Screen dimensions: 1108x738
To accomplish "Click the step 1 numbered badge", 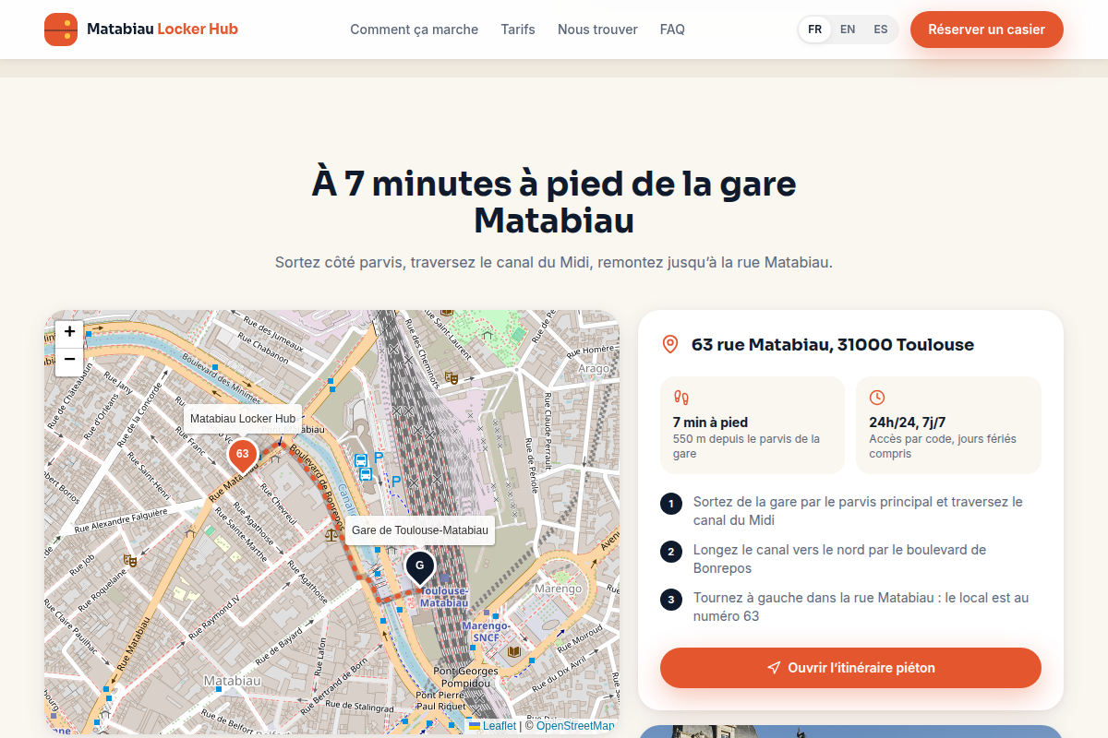I will [x=671, y=504].
